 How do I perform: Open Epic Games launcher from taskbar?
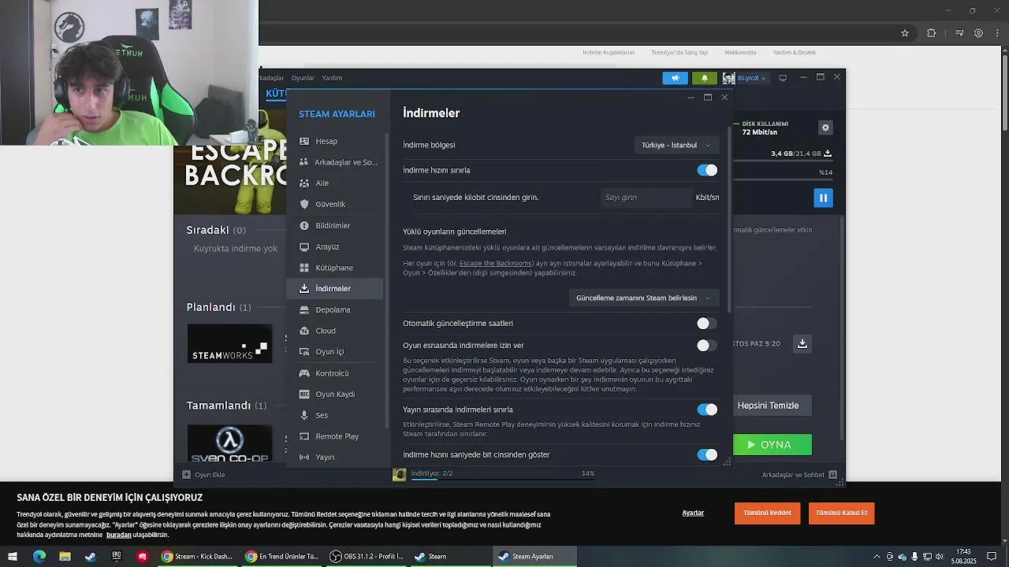(x=116, y=557)
